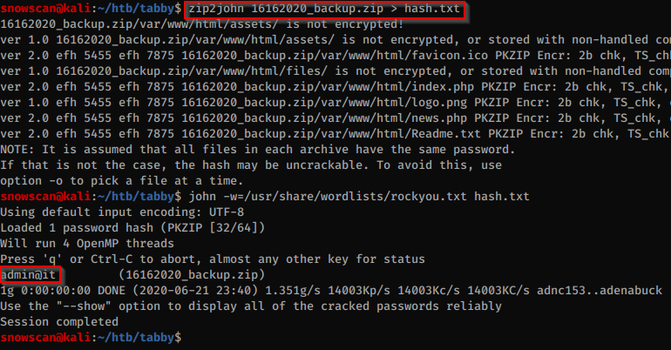Image resolution: width=671 pixels, height=350 pixels.
Task: Click the empty prompt on the last line
Action: click(186, 335)
